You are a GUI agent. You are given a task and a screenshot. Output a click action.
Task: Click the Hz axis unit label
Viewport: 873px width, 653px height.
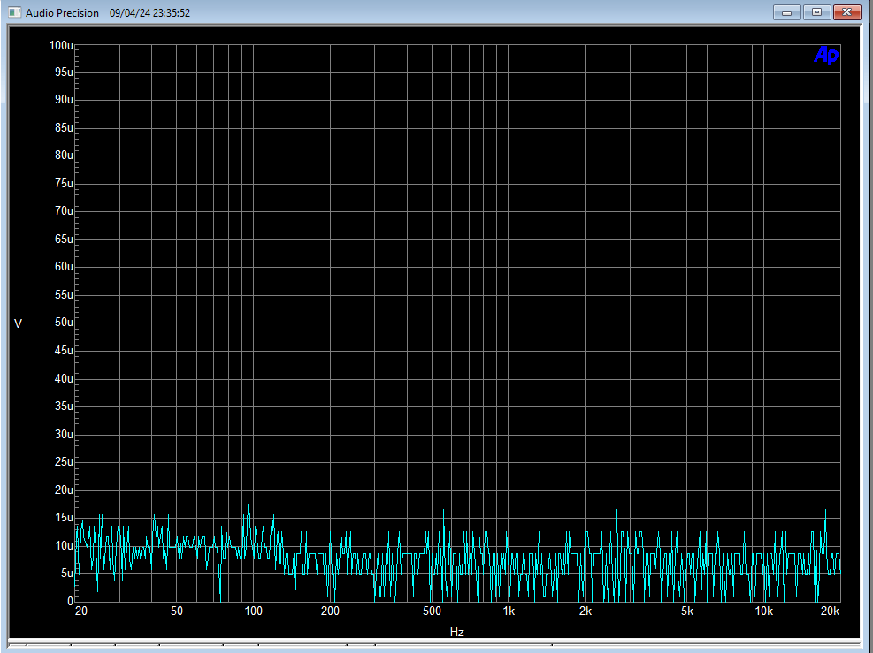[x=457, y=632]
